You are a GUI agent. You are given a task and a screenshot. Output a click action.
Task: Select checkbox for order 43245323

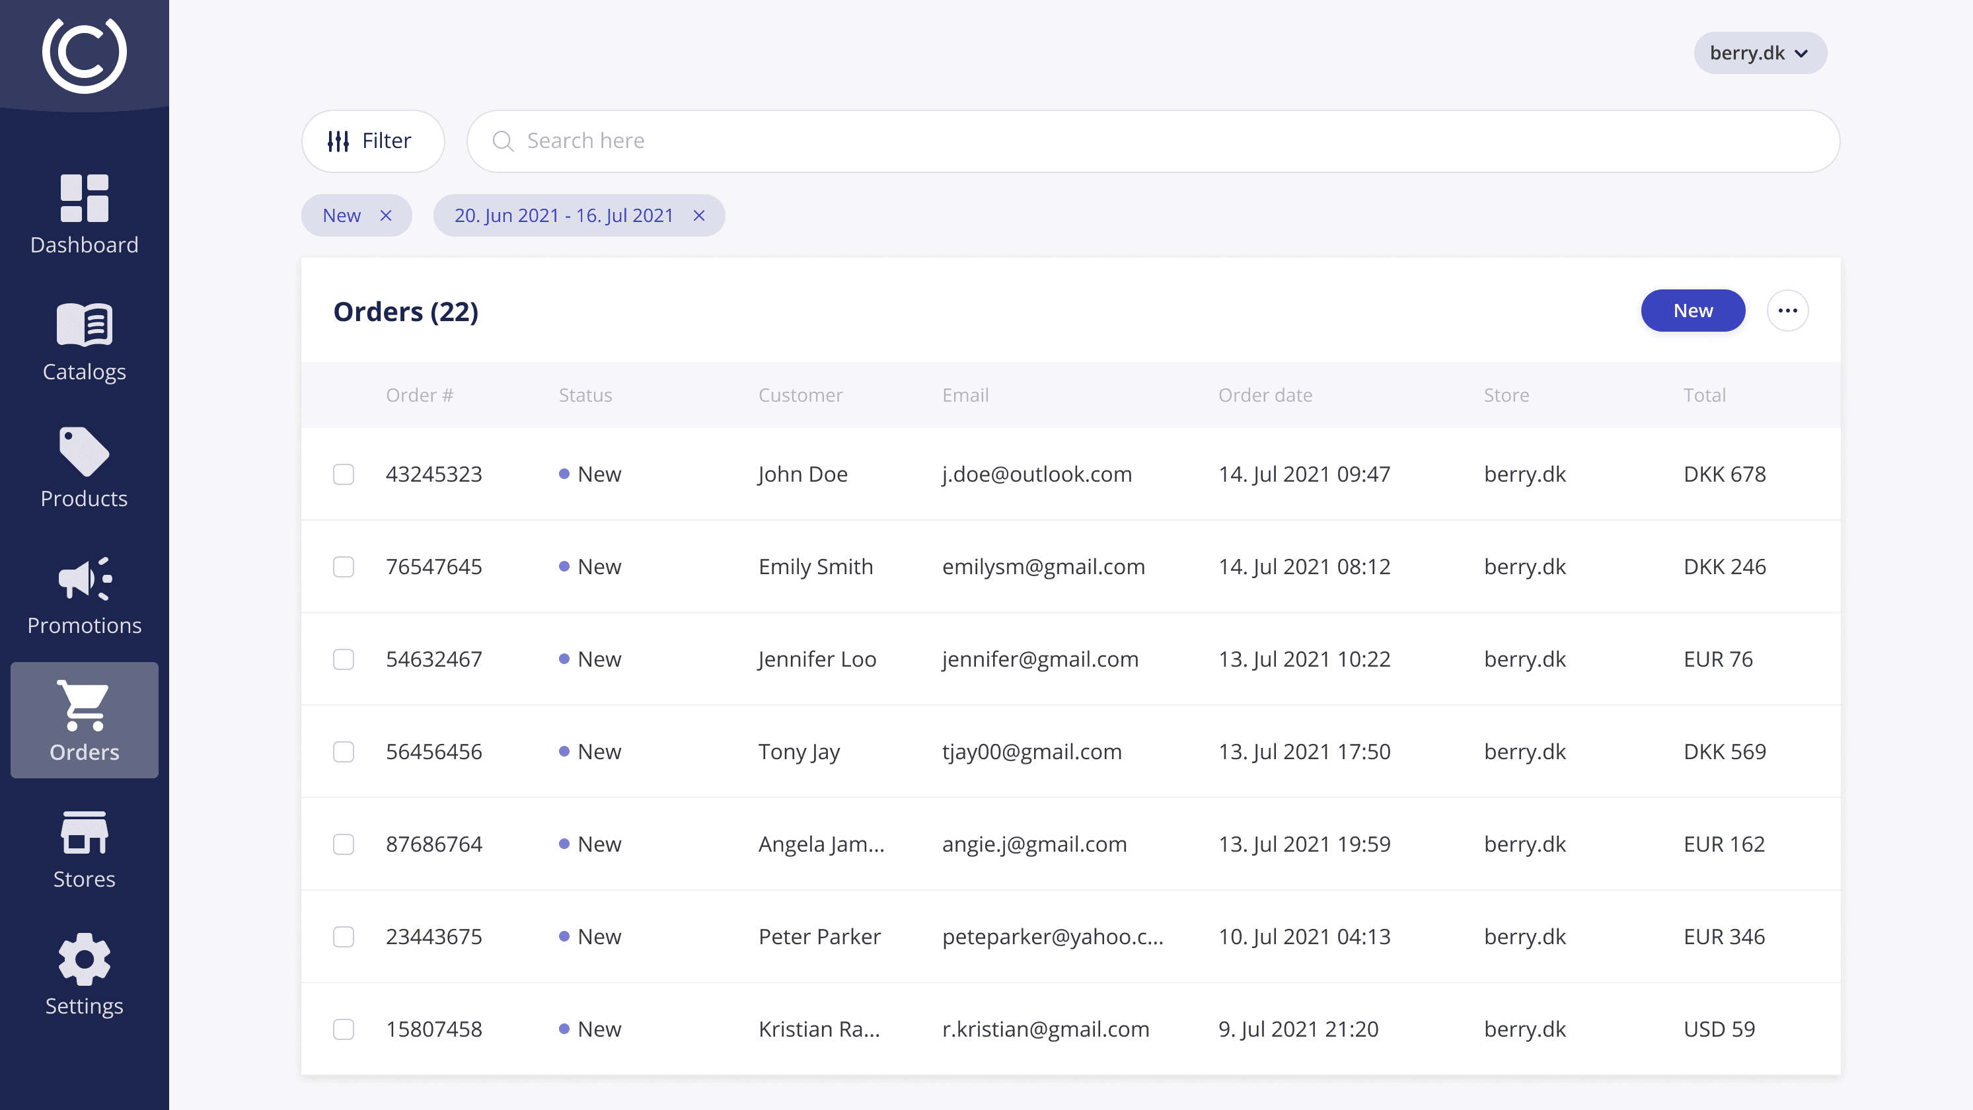[343, 474]
